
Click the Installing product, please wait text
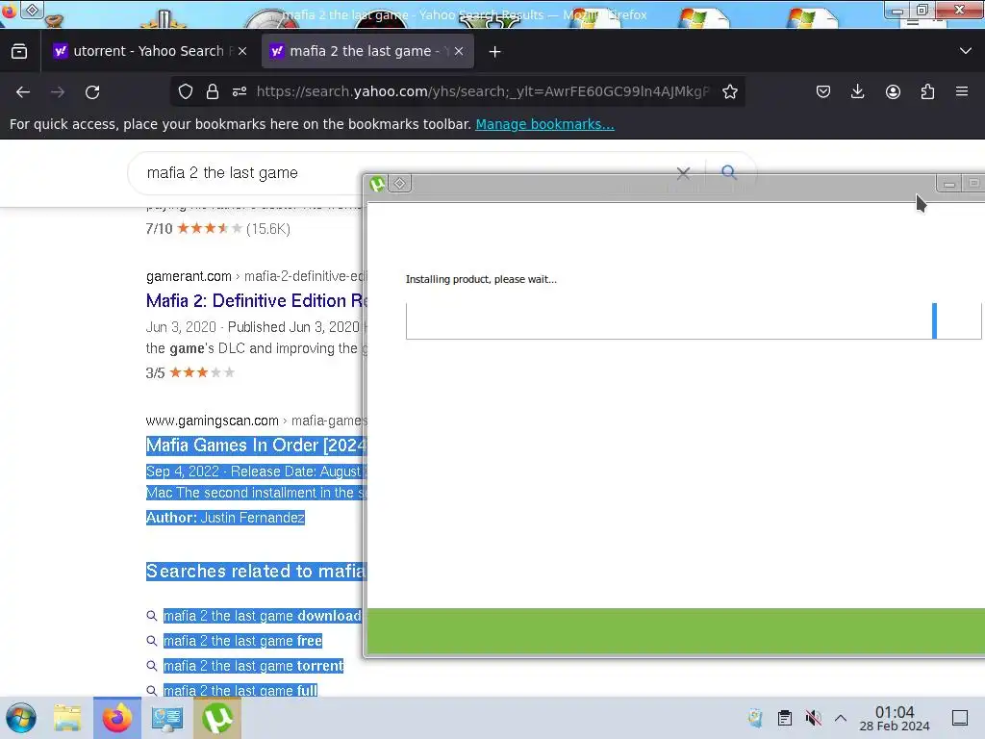point(481,279)
